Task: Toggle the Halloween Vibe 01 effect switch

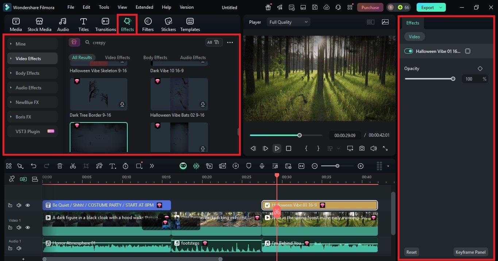Action: [408, 51]
